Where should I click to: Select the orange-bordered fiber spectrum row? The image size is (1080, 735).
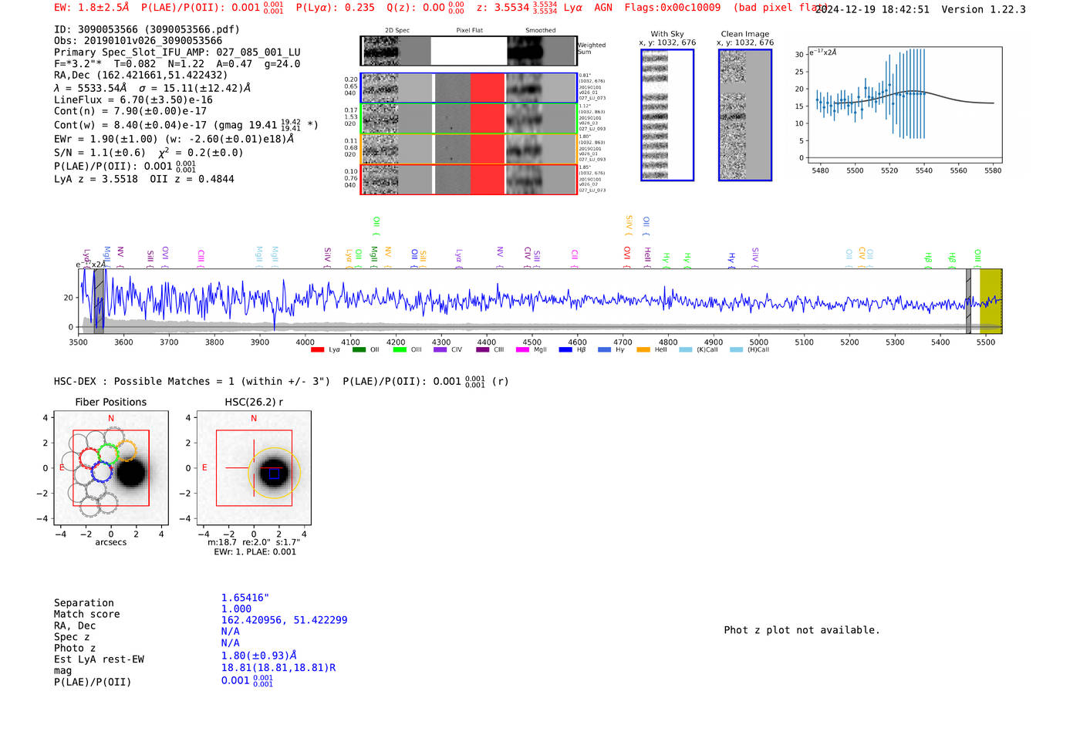468,149
